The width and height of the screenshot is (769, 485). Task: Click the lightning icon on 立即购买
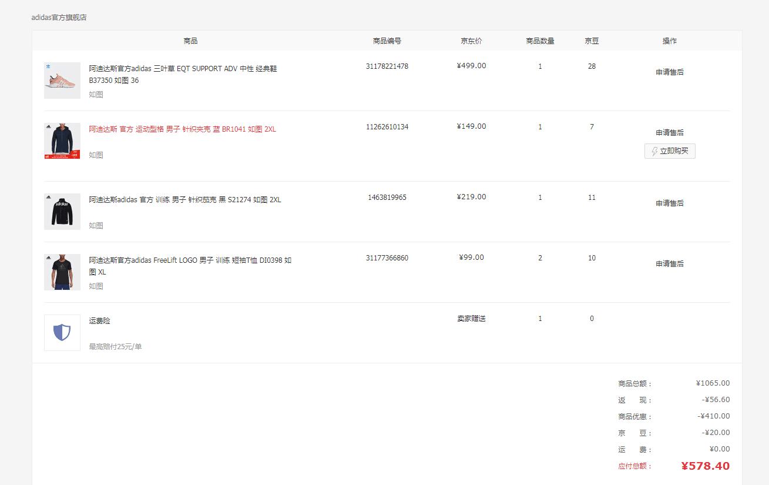point(654,151)
